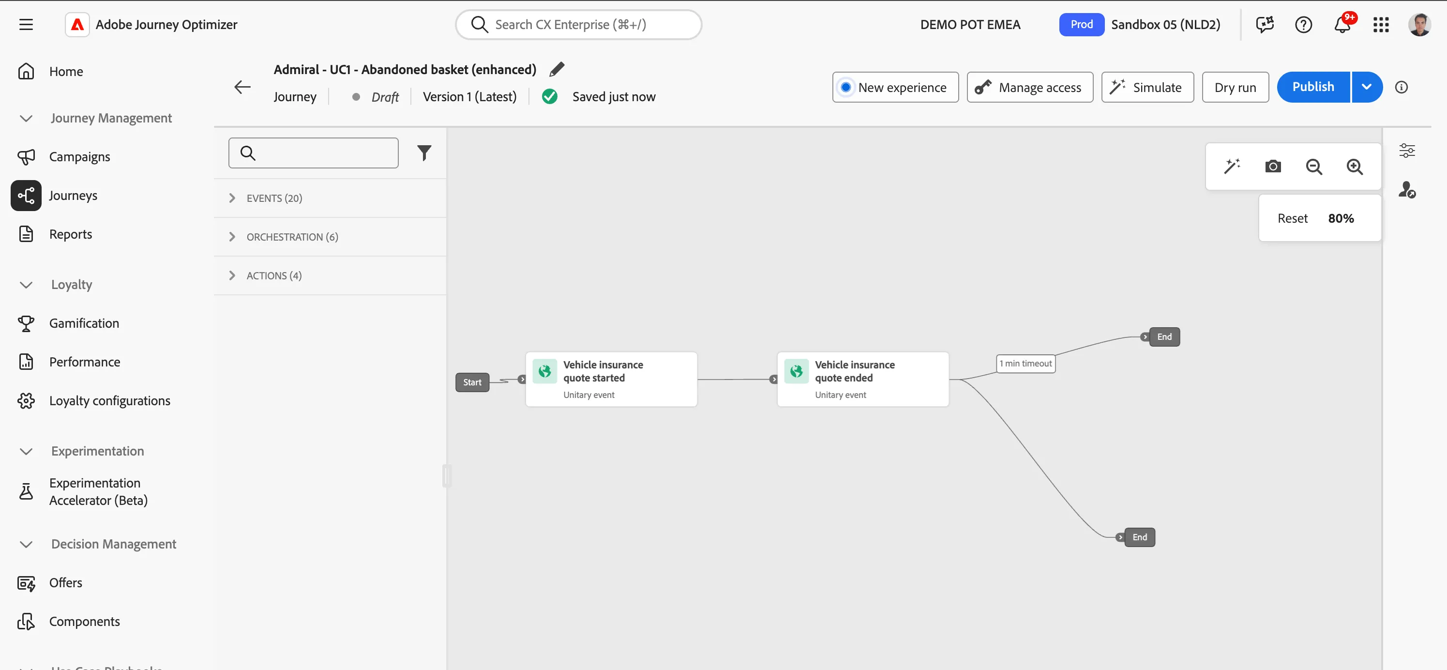Open the profile attributes user icon
Viewport: 1447px width, 670px height.
[x=1406, y=189]
